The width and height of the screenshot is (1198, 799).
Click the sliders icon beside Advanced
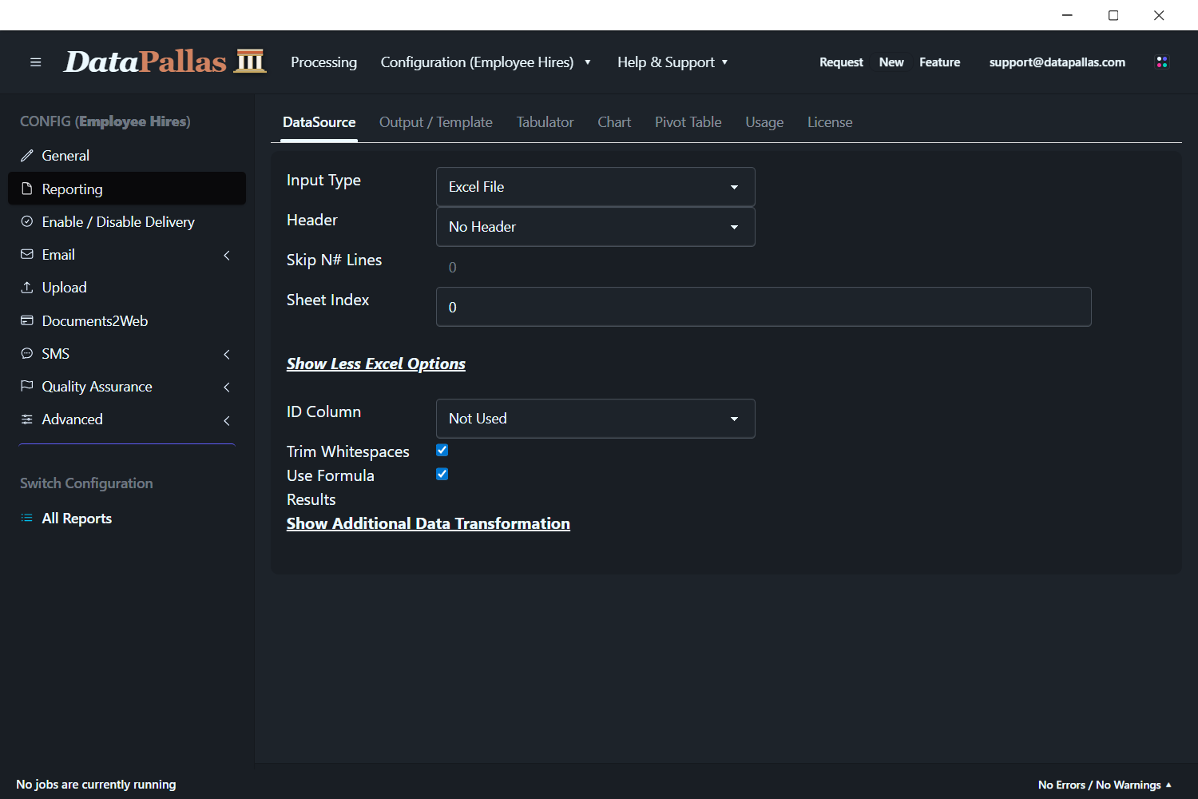click(x=27, y=419)
